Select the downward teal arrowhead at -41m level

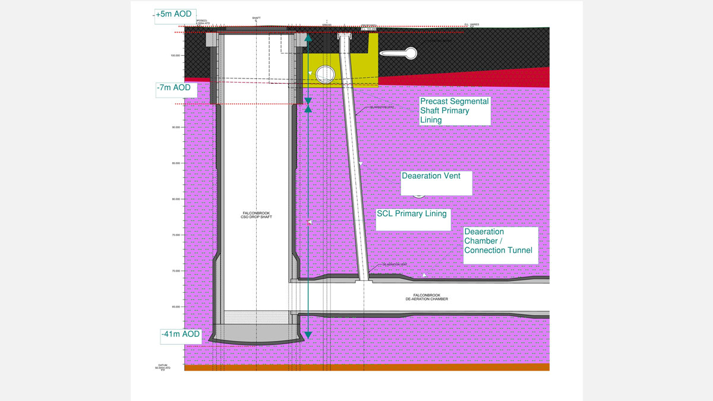tap(308, 334)
